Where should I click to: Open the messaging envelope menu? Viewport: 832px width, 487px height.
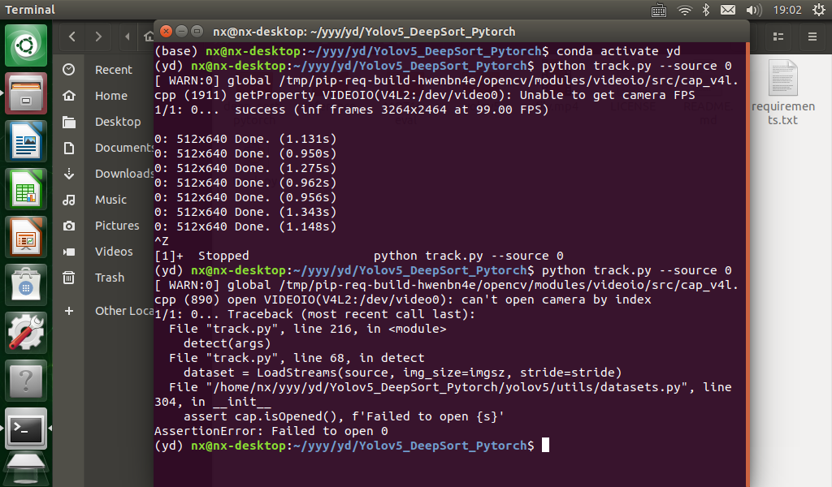click(728, 10)
